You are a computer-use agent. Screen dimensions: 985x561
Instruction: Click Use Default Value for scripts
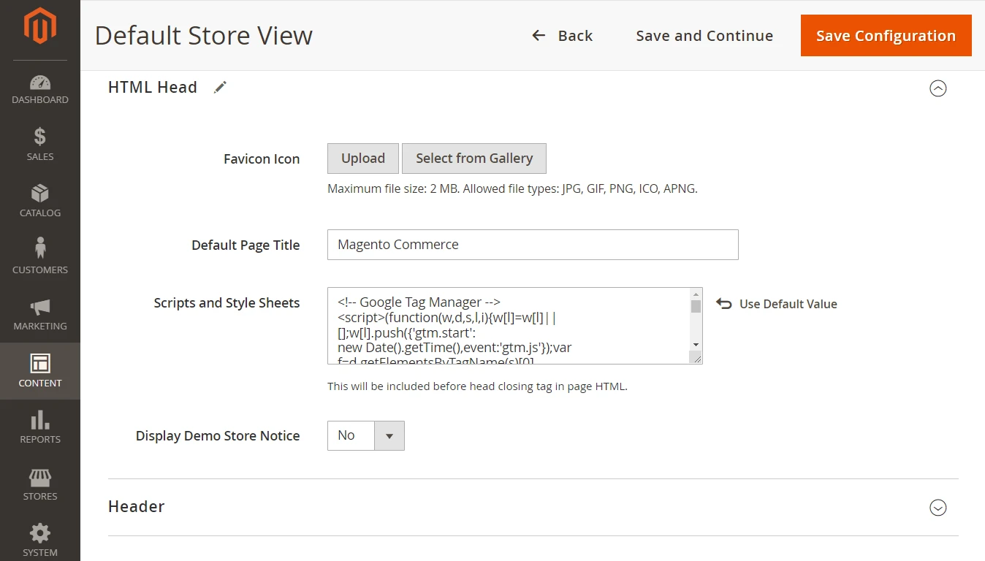click(x=777, y=304)
